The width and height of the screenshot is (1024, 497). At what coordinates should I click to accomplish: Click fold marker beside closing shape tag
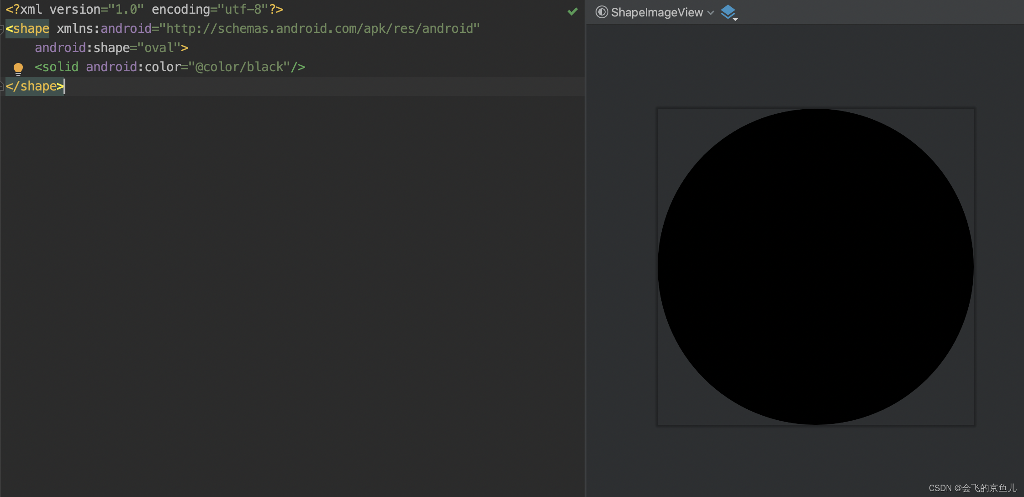tap(2, 86)
